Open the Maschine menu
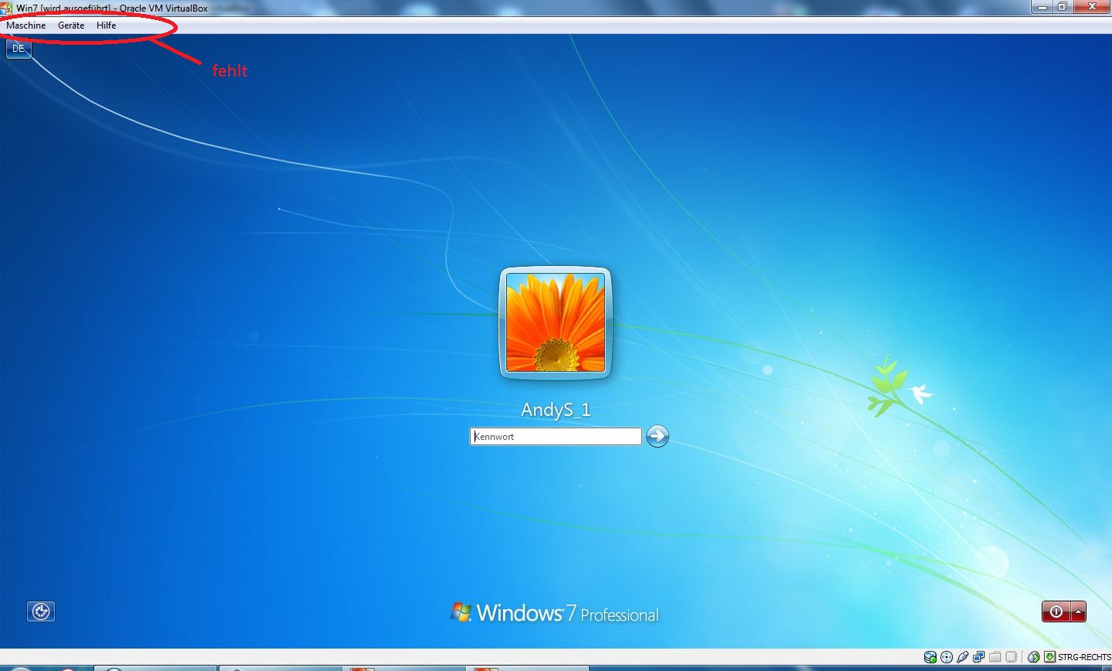The image size is (1112, 671). click(x=26, y=26)
